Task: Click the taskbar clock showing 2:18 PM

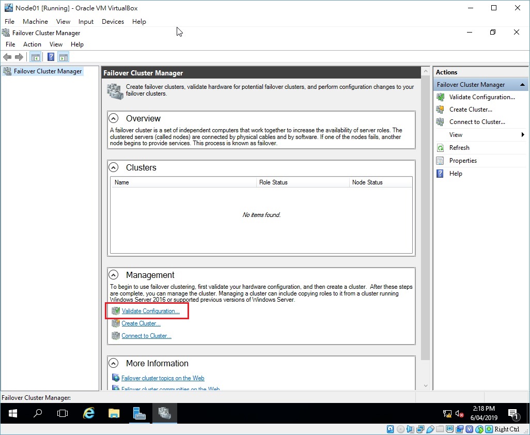Action: click(x=484, y=413)
